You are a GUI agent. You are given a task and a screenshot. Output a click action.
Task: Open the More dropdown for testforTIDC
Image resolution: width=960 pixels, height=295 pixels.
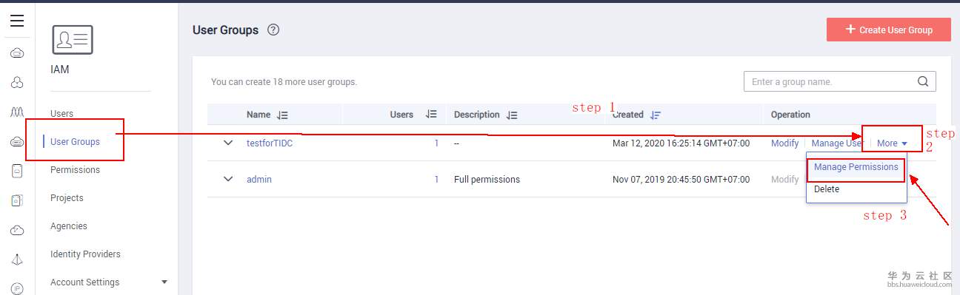click(892, 143)
